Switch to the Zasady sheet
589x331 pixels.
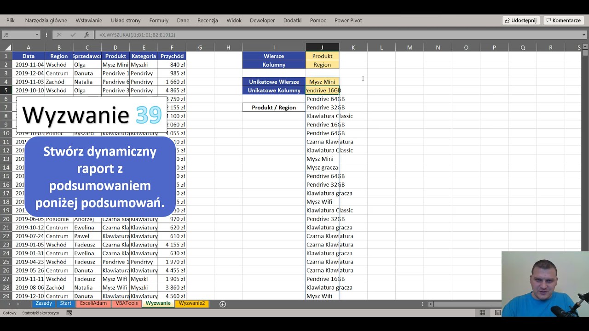pos(44,303)
